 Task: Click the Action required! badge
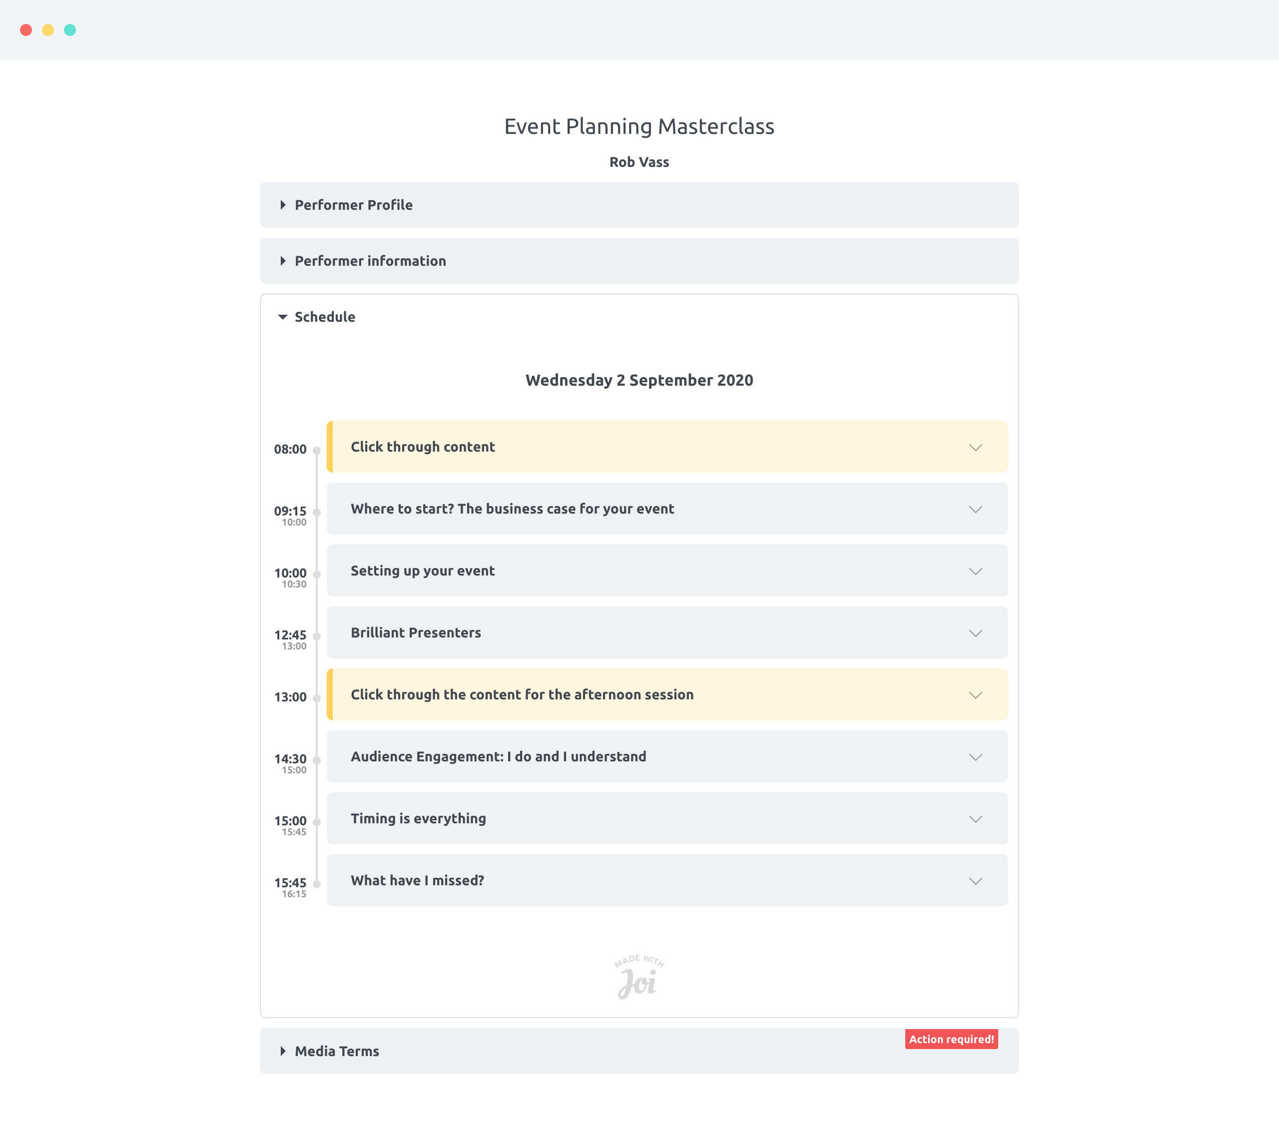950,1040
